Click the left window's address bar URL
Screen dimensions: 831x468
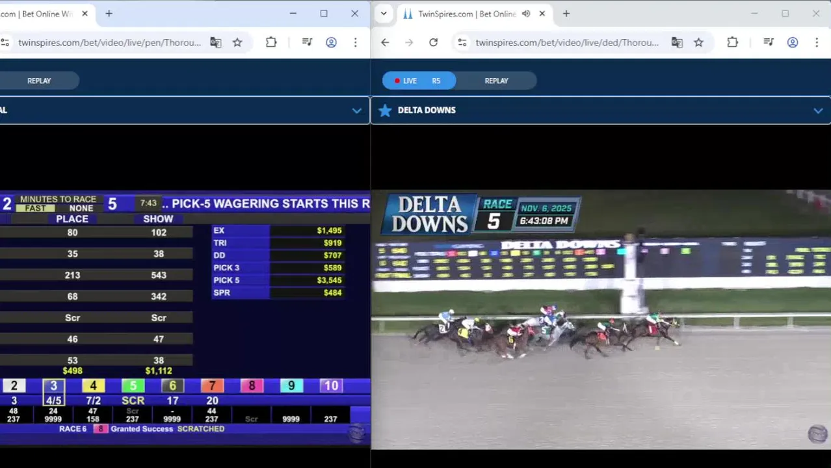tap(110, 43)
